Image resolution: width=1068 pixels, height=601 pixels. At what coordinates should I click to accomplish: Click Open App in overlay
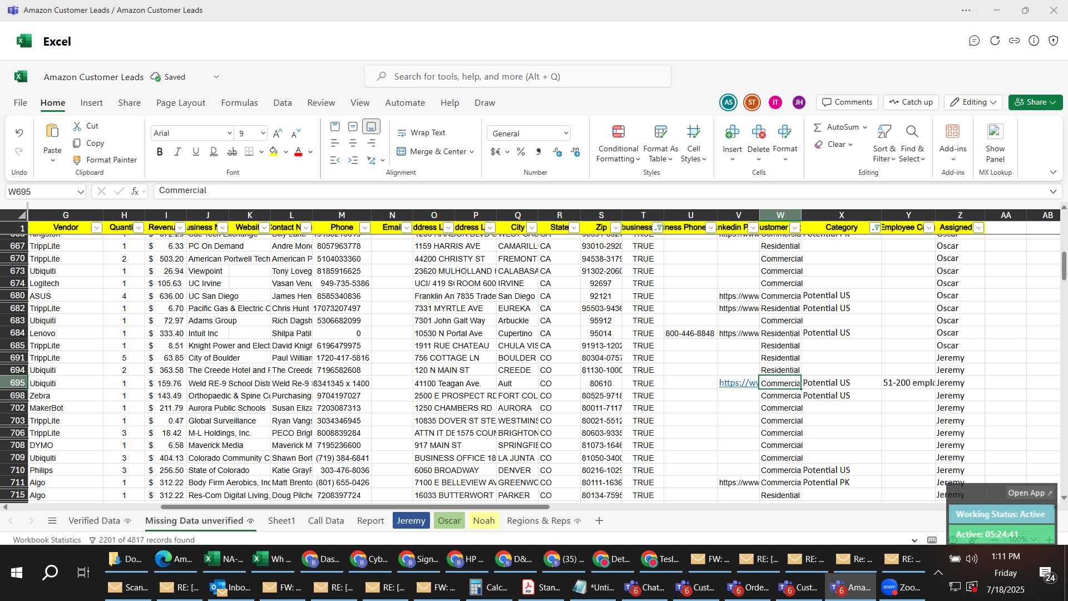click(x=1030, y=493)
